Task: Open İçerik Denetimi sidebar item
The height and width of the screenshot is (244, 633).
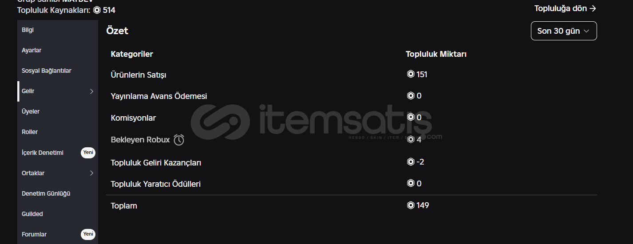Action: tap(43, 153)
